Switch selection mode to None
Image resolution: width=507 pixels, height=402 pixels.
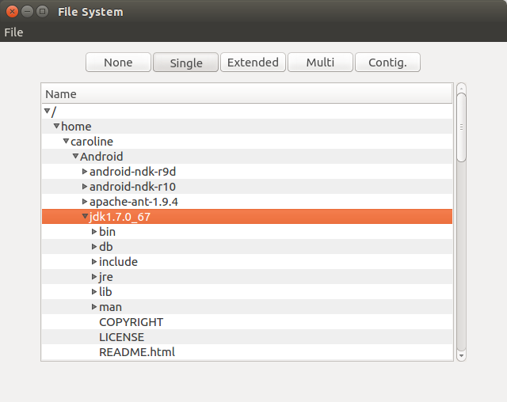[x=118, y=63]
